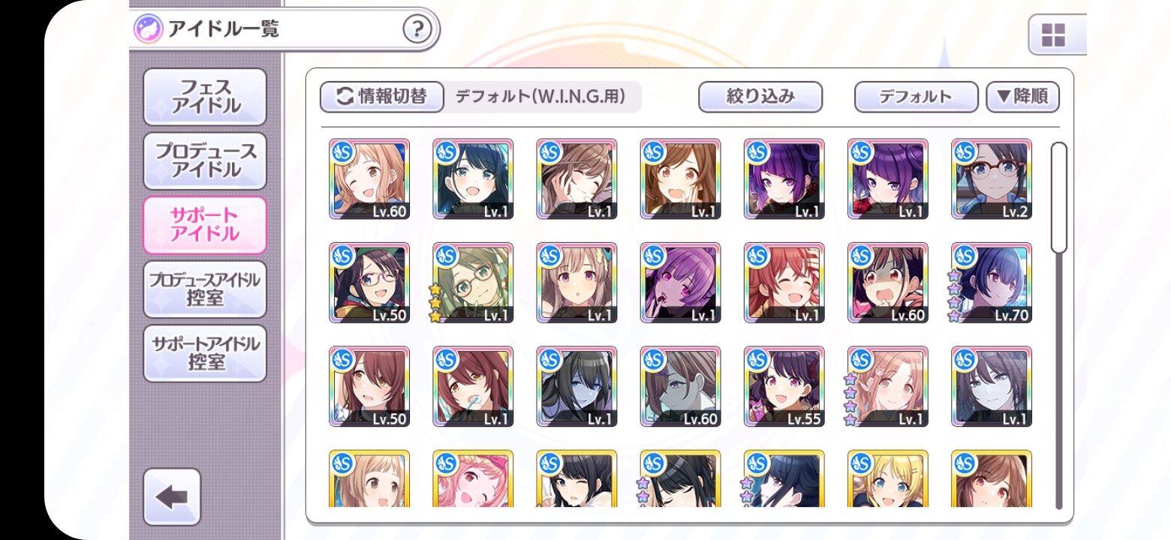The width and height of the screenshot is (1171, 540).
Task: Select the サポートアイドル tab
Action: (205, 225)
